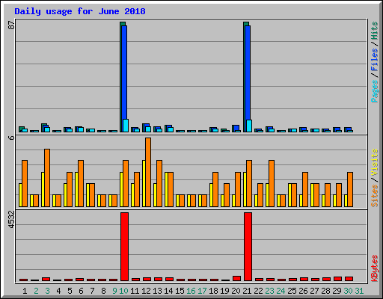Click the cyan Pages bar for day 21
This screenshot has height=299, width=383.
click(x=249, y=126)
